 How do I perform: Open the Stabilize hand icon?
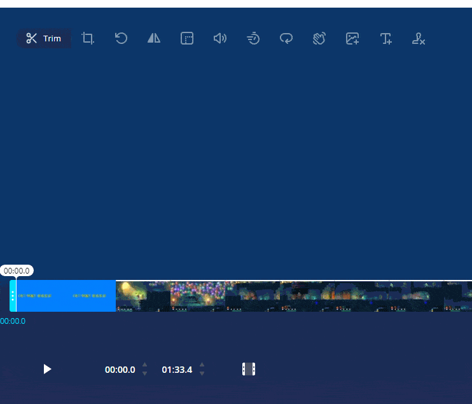click(x=319, y=39)
